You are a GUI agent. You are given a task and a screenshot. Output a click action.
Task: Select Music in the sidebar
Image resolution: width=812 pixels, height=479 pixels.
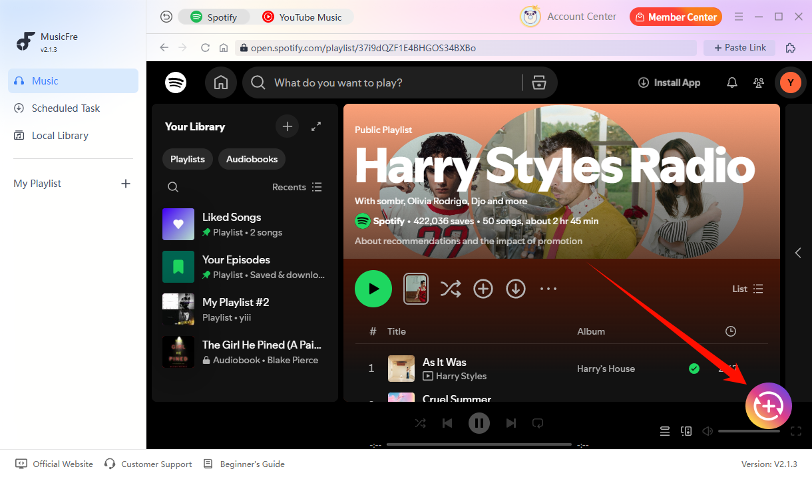coord(73,80)
